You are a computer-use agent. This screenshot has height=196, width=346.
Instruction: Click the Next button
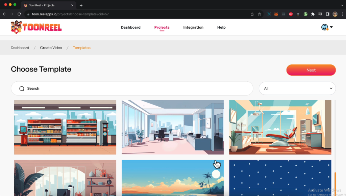coord(311,70)
